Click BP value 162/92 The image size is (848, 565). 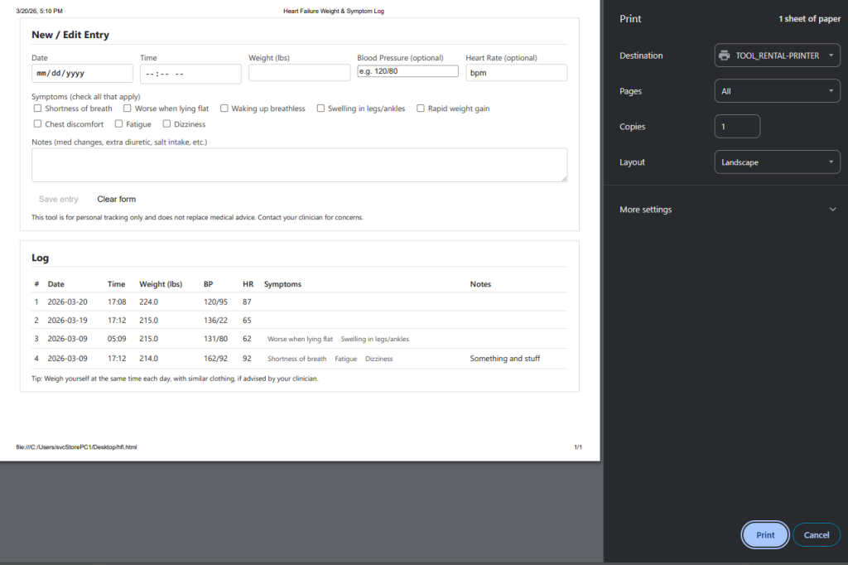pyautogui.click(x=216, y=358)
